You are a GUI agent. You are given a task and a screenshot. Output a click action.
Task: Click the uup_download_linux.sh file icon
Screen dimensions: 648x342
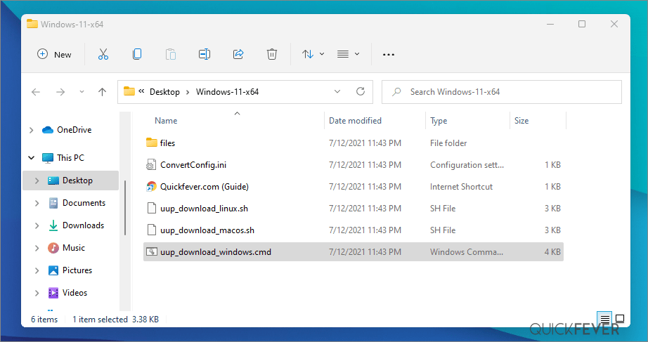coord(152,208)
